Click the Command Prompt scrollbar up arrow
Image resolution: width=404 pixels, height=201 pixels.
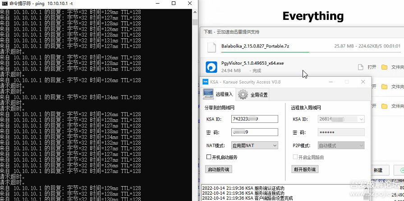(195, 12)
